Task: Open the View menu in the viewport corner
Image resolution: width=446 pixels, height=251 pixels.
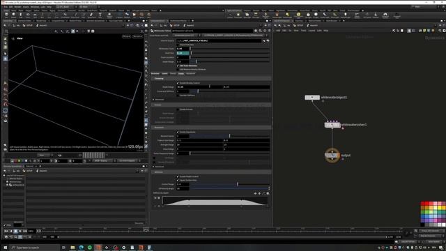Action: coord(20,38)
